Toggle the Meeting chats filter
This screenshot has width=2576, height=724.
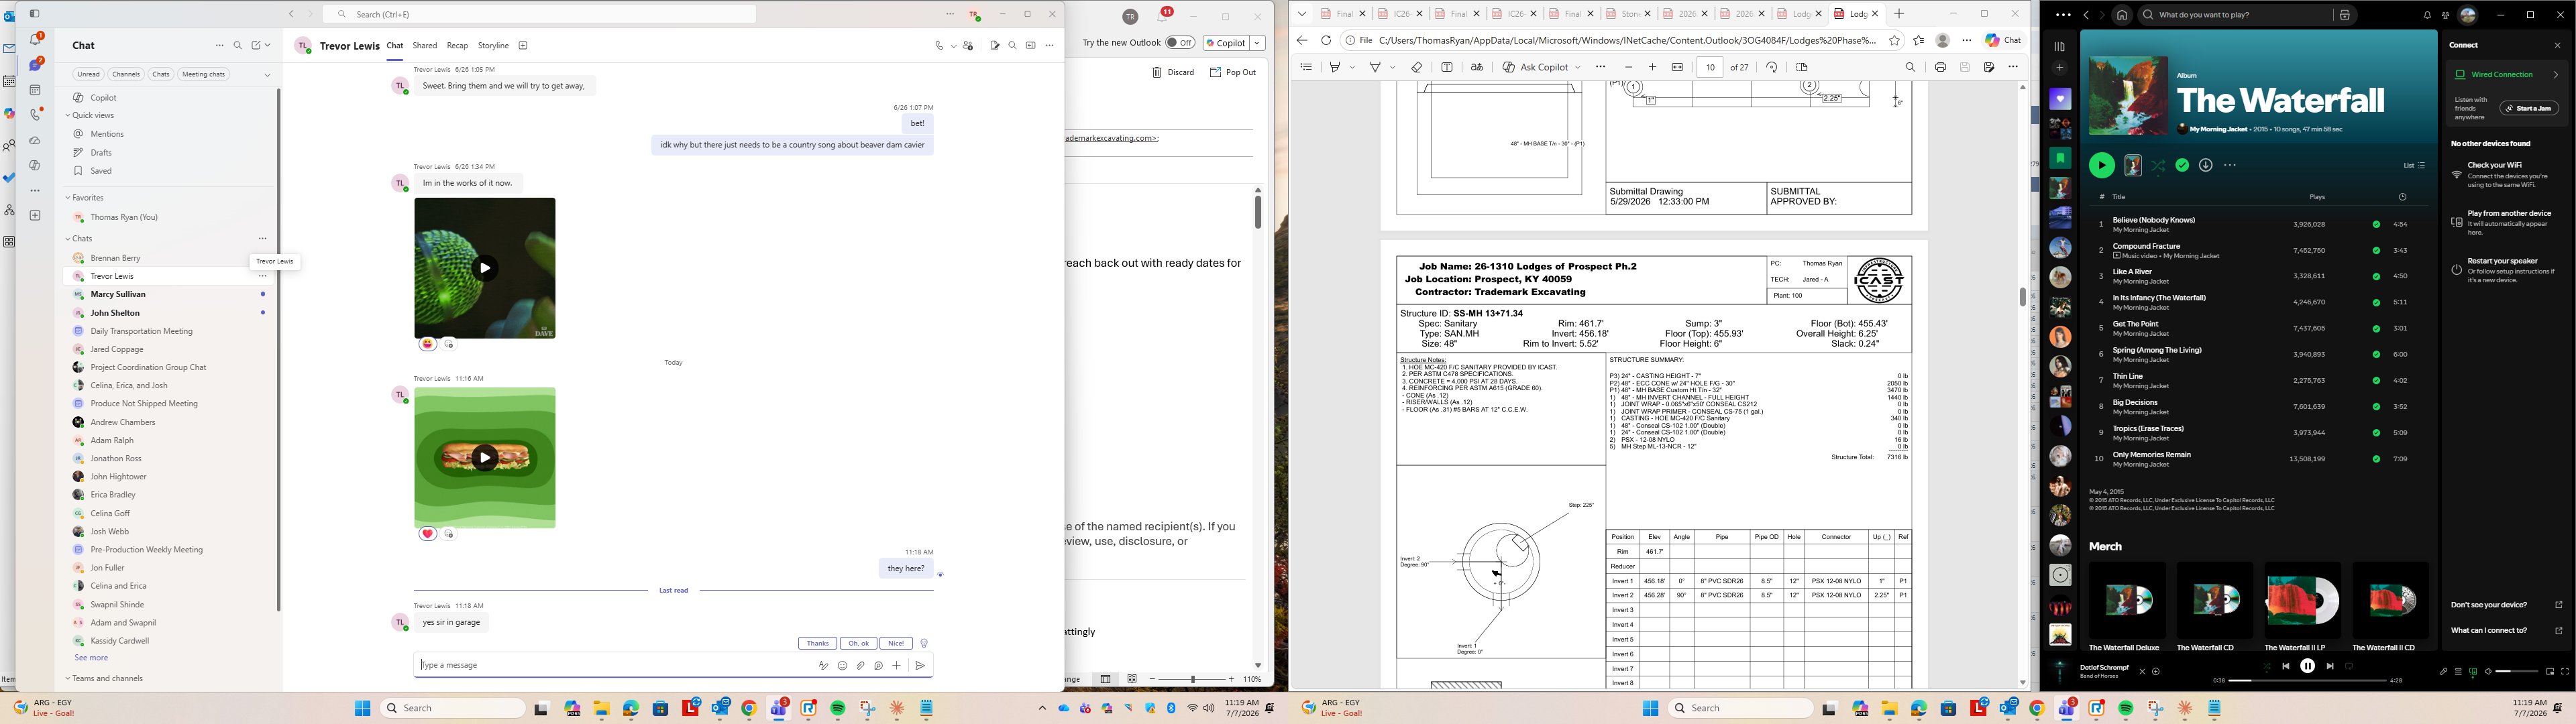pos(203,74)
